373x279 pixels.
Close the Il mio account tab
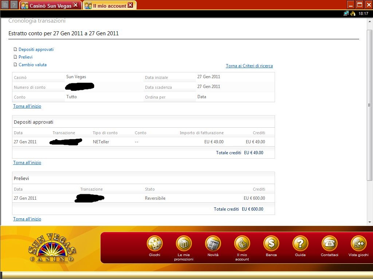(x=130, y=5)
